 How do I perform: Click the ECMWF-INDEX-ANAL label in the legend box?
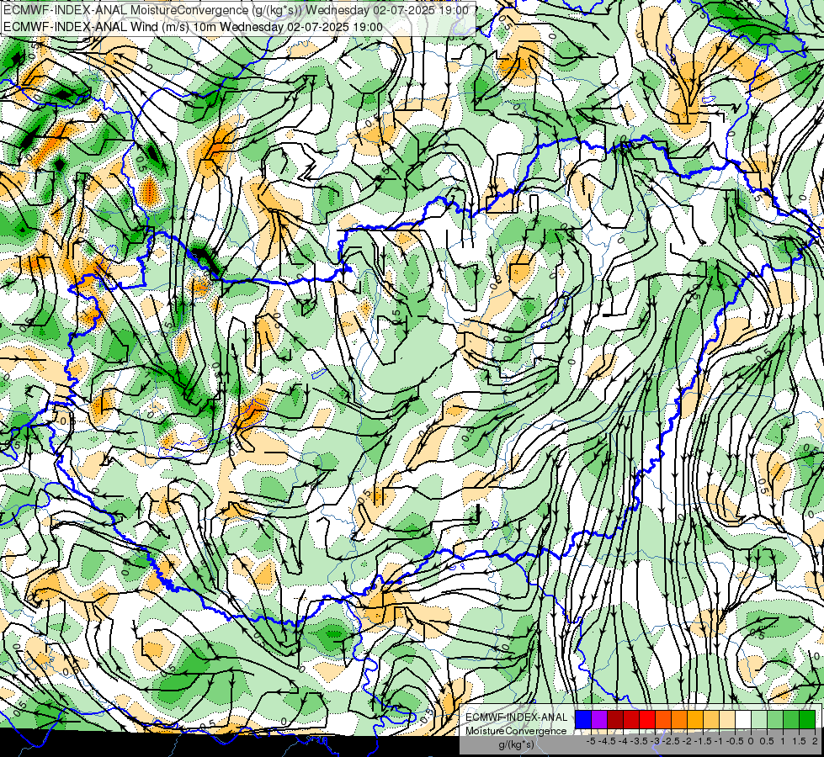517,717
